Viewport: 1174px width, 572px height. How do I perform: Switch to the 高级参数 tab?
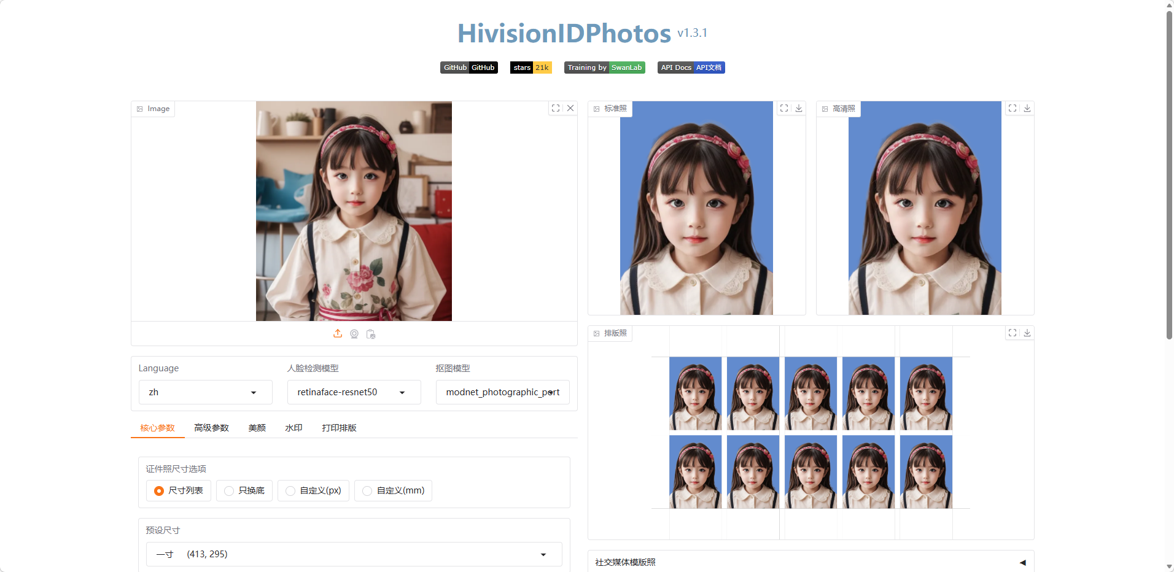pyautogui.click(x=211, y=428)
